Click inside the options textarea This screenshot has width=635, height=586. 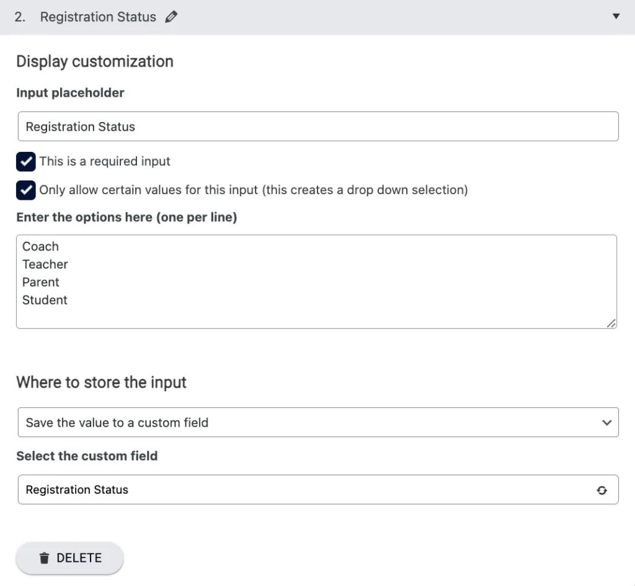click(x=316, y=282)
